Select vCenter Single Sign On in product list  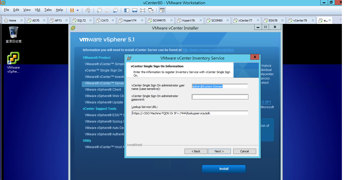click(x=103, y=70)
